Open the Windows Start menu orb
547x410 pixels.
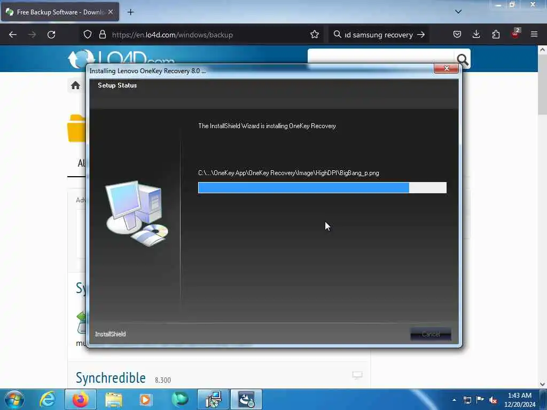(14, 399)
